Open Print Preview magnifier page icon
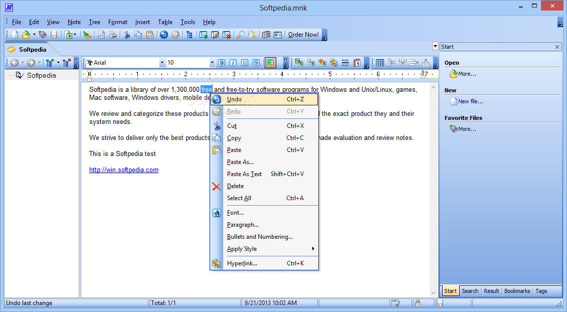The image size is (567, 312). [101, 35]
